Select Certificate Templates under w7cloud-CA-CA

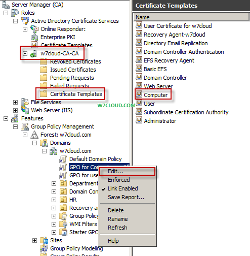click(76, 94)
